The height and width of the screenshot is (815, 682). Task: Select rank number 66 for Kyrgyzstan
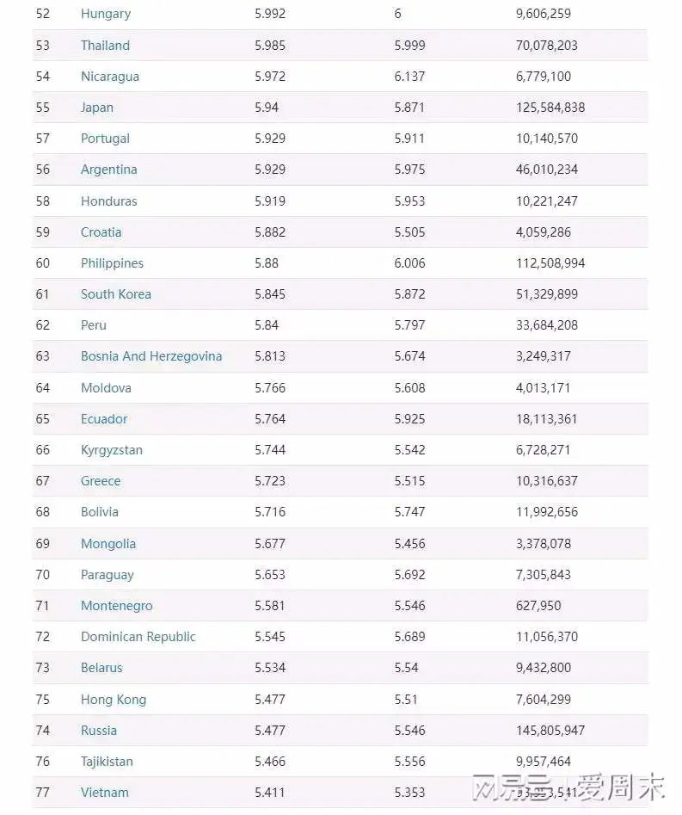(43, 450)
